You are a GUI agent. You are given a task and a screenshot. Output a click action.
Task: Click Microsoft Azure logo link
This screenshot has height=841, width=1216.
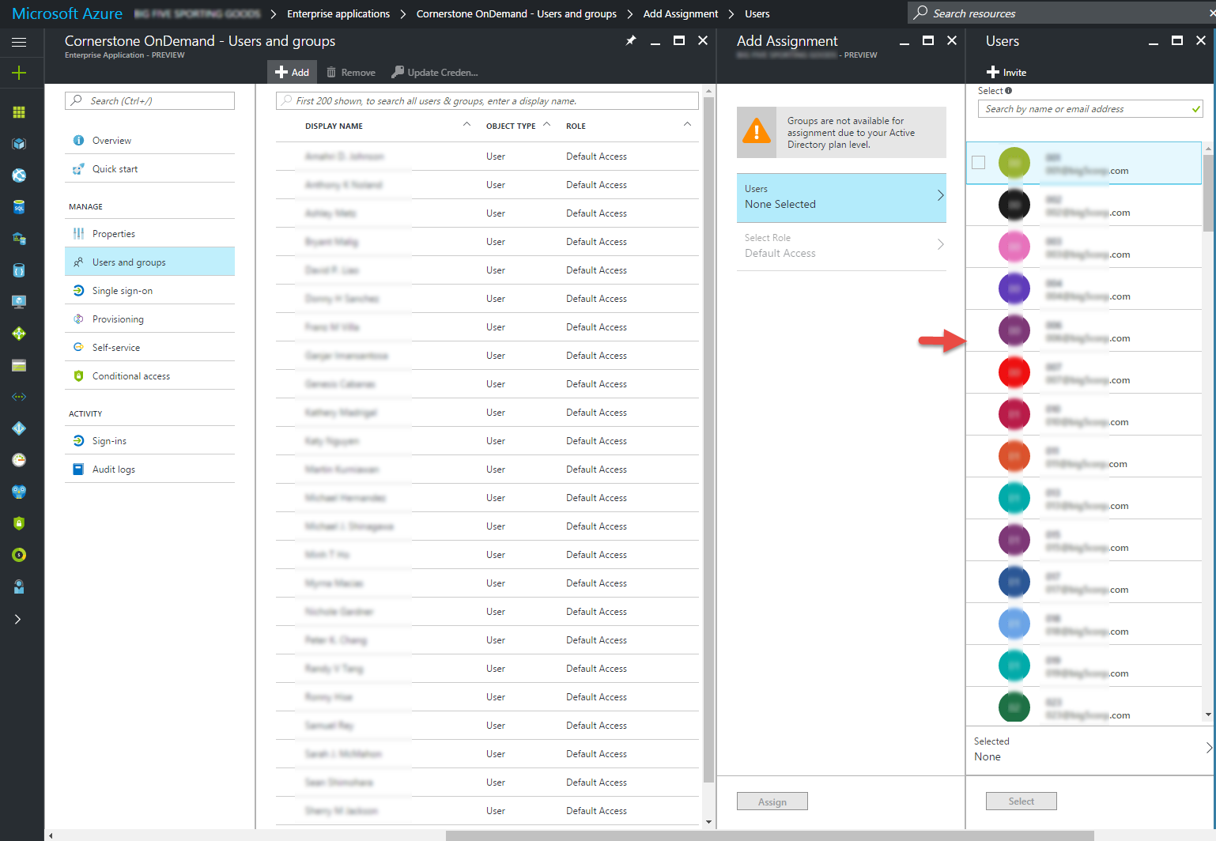point(67,13)
